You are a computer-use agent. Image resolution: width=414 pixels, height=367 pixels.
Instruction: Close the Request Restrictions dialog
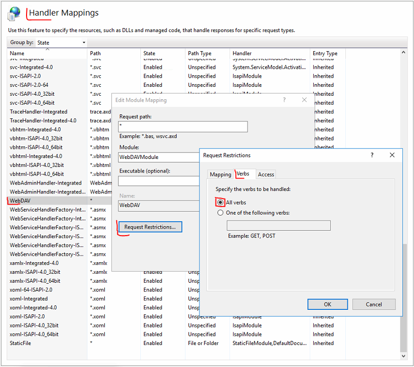point(392,155)
